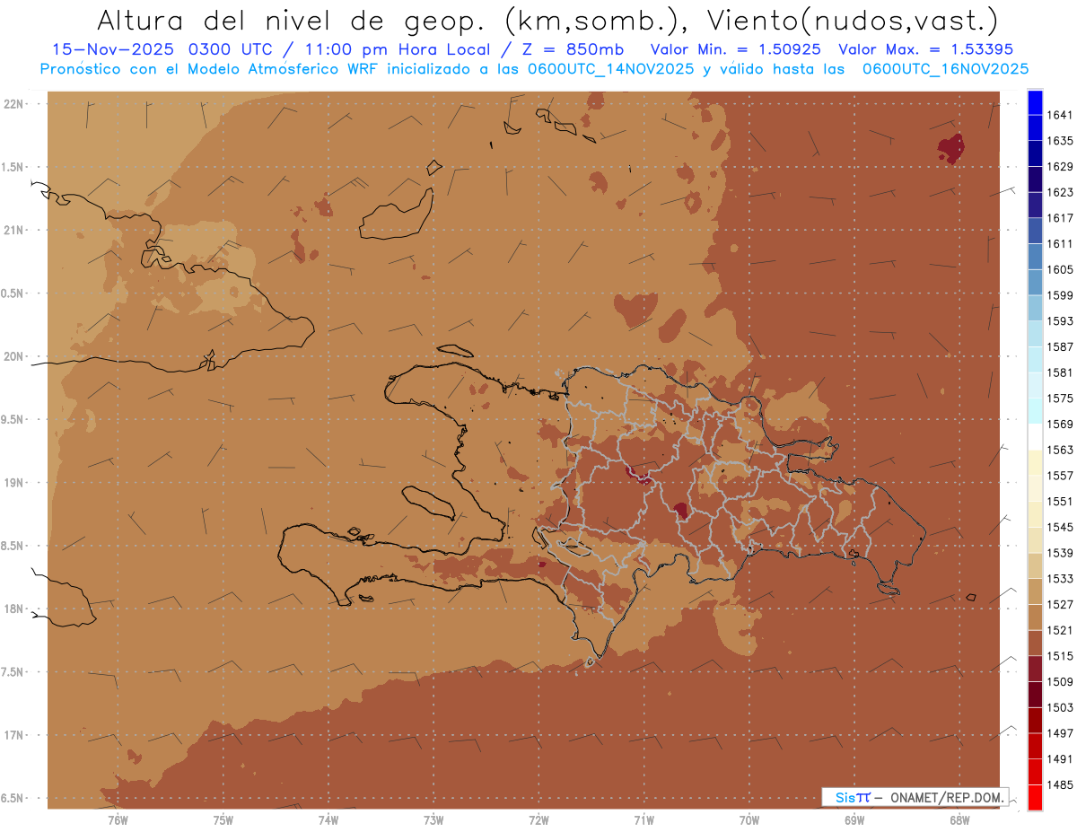1077x832 pixels.
Task: Click the dark maroon swatch between 1509 and 1503
Action: click(x=1035, y=695)
